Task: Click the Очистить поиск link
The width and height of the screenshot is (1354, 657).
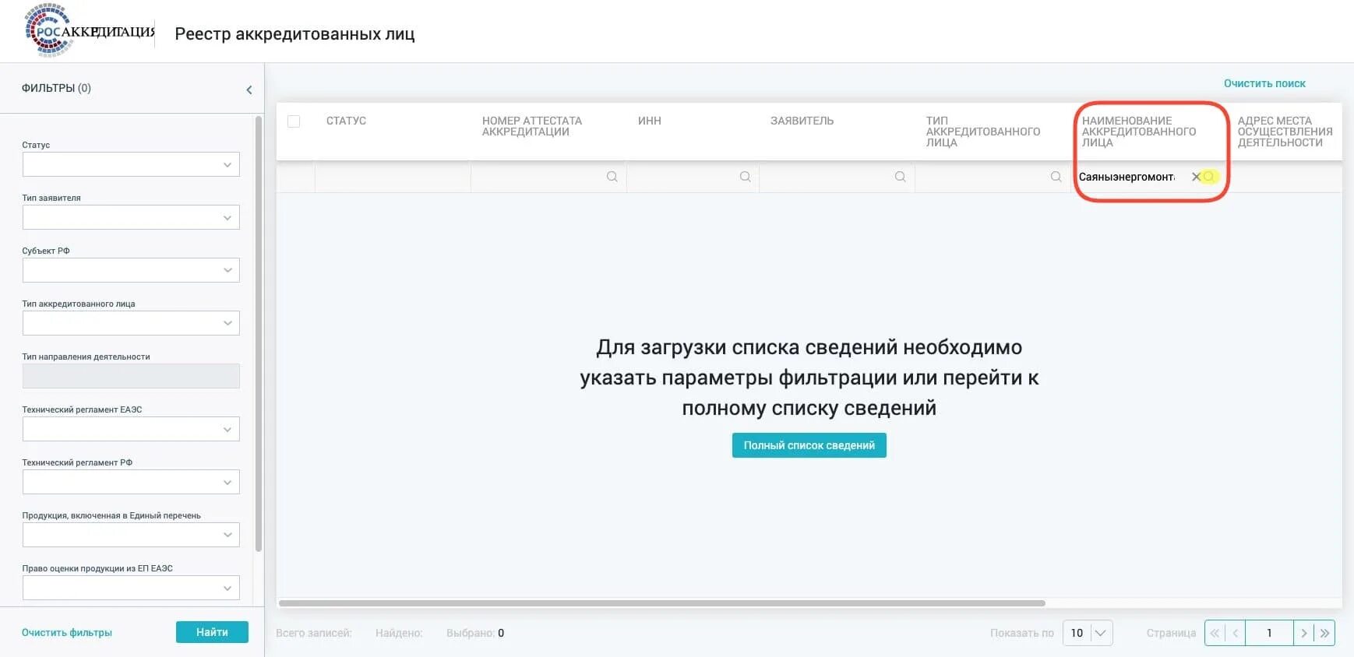Action: point(1264,83)
